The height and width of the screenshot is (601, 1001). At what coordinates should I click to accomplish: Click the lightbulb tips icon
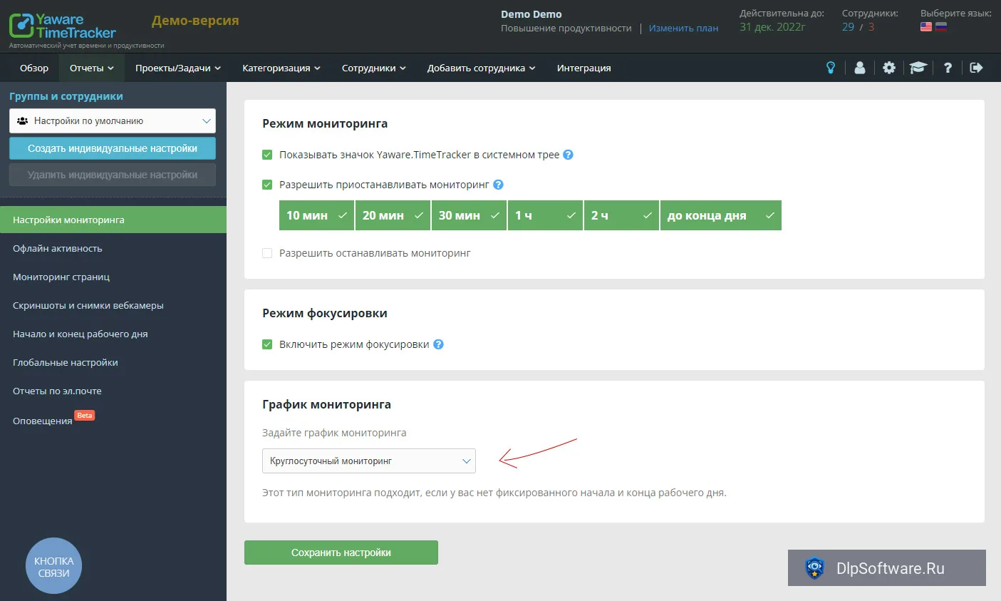(x=831, y=68)
